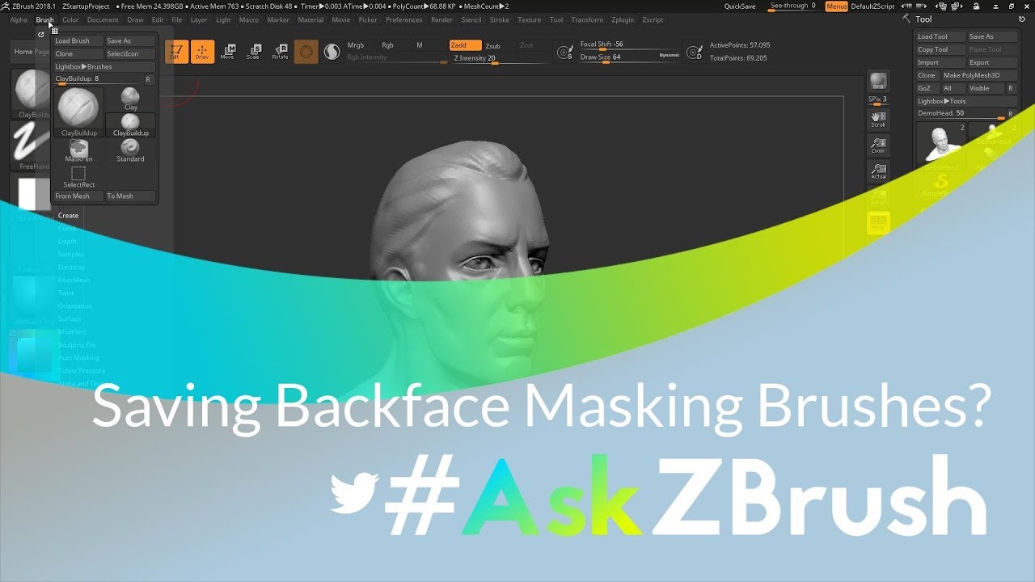Click the QuickSave button
The width and height of the screenshot is (1035, 582).
coord(740,6)
